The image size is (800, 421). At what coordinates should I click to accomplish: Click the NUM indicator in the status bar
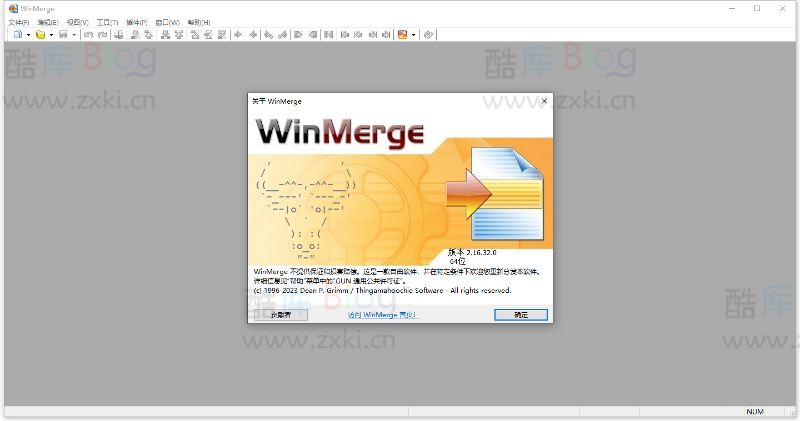coord(755,412)
